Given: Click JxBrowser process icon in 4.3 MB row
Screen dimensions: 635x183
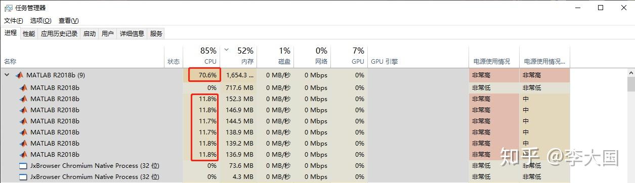Looking at the screenshot, I should 23,176.
